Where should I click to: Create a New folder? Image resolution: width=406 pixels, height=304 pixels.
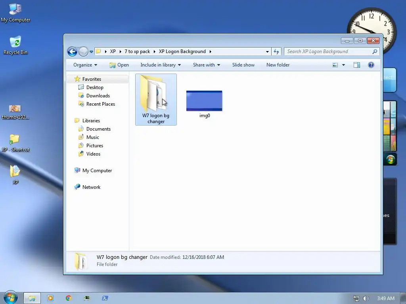(x=278, y=65)
